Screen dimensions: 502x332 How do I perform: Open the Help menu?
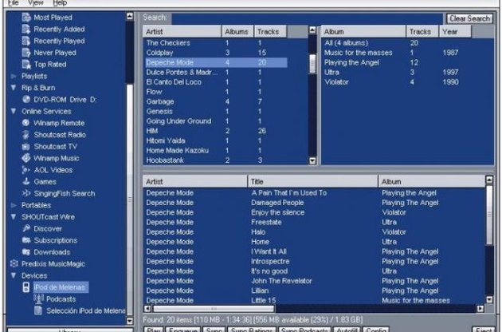(60, 3)
